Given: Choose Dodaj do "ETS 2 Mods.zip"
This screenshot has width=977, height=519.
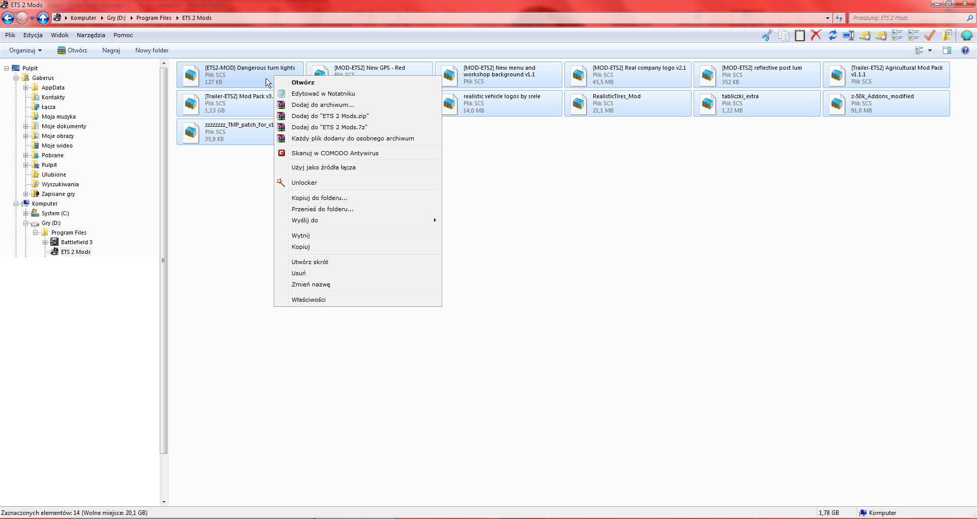Looking at the screenshot, I should 358,116.
